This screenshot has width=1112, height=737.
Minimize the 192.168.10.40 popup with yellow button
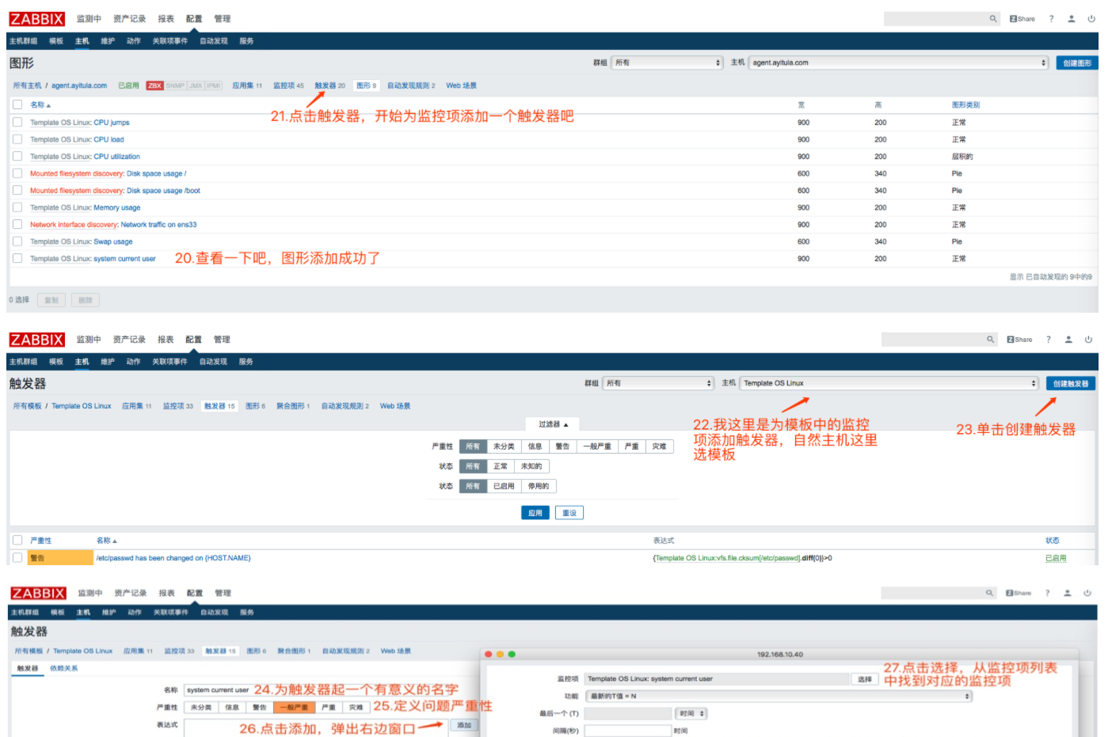click(x=501, y=654)
